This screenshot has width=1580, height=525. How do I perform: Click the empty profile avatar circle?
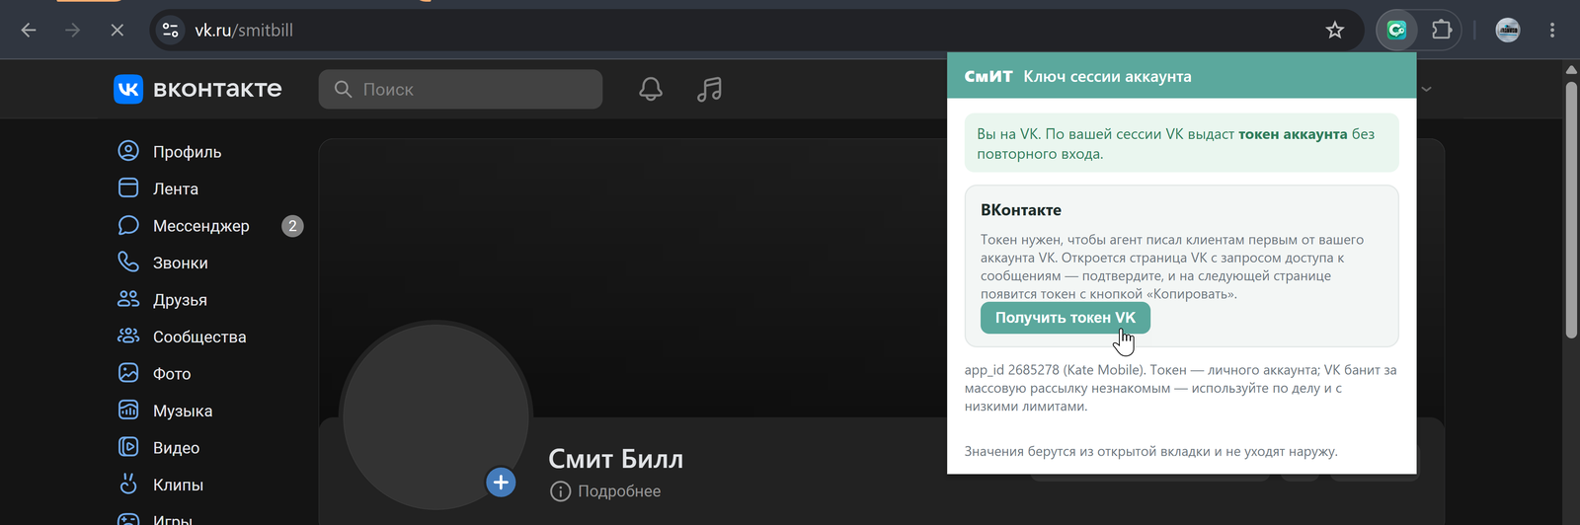pyautogui.click(x=435, y=416)
